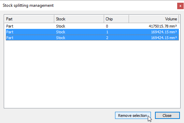Click Stock cell in Chip 1 row
The height and width of the screenshot is (123, 184).
(60, 32)
